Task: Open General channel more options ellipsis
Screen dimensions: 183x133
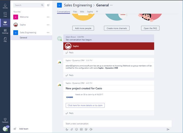Action: point(111,5)
